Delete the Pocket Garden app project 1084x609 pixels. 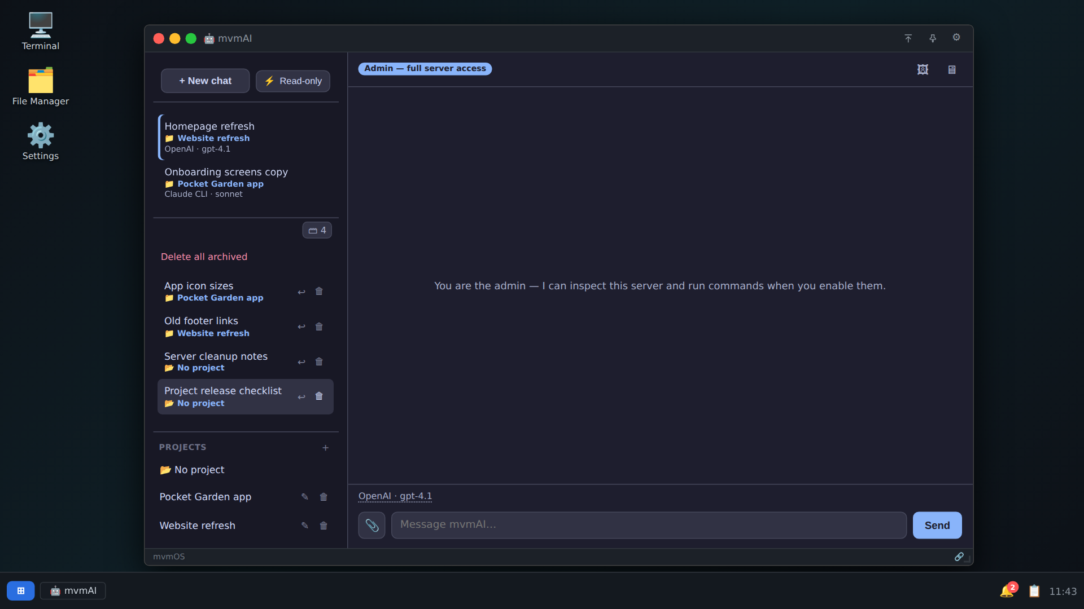click(x=324, y=497)
